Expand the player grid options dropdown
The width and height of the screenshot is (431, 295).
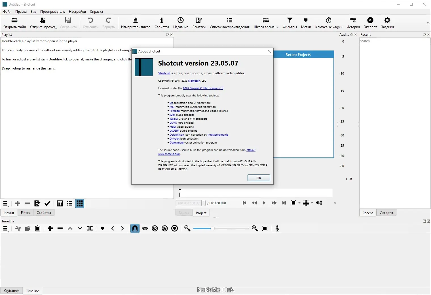[x=312, y=203]
